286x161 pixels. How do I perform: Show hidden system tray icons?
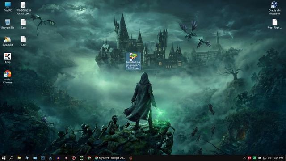pos(244,158)
